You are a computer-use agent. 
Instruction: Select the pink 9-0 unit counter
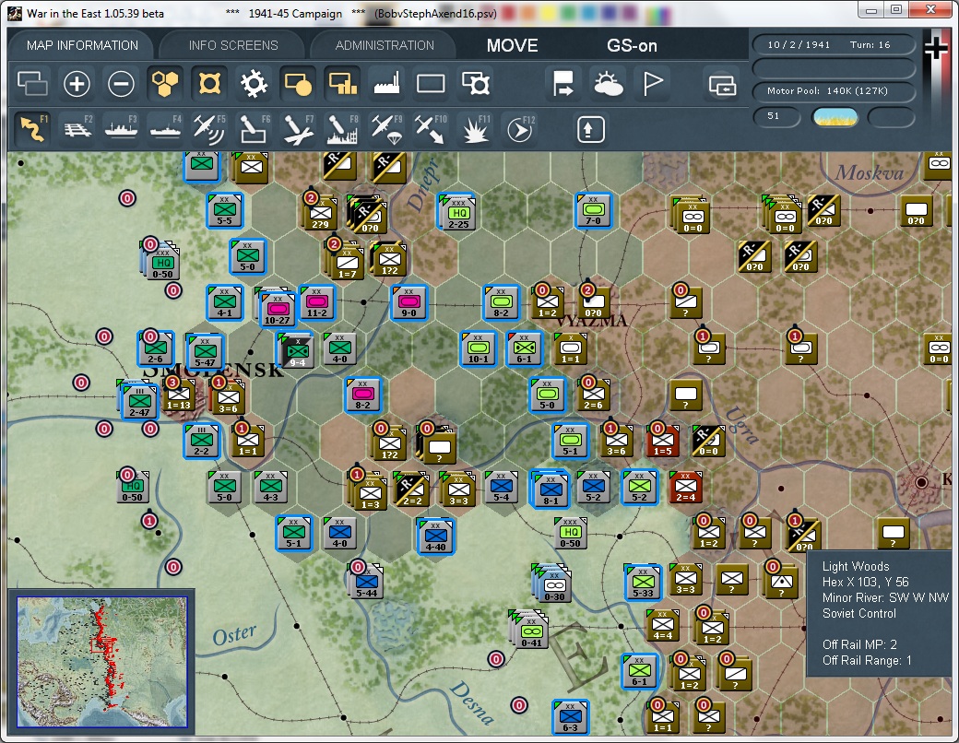tap(408, 302)
